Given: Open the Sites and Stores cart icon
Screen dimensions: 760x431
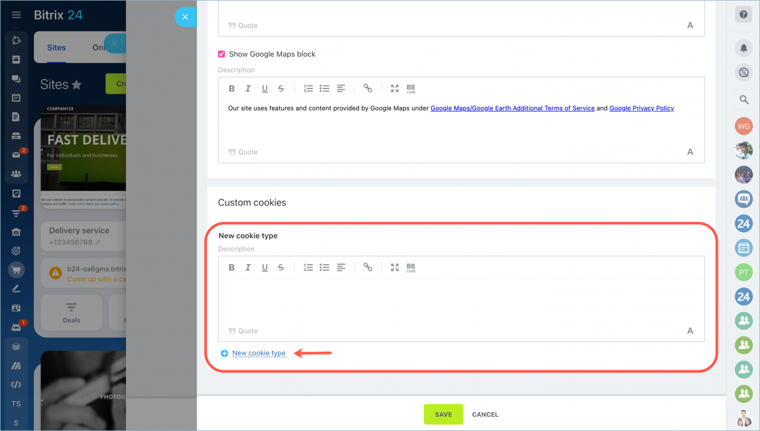Looking at the screenshot, I should click(16, 270).
